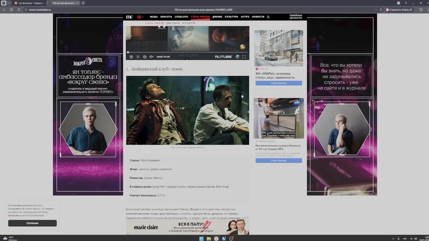Select the «Бойцовский клуб» (1999) heading
The height and width of the screenshot is (241, 429).
click(x=154, y=69)
